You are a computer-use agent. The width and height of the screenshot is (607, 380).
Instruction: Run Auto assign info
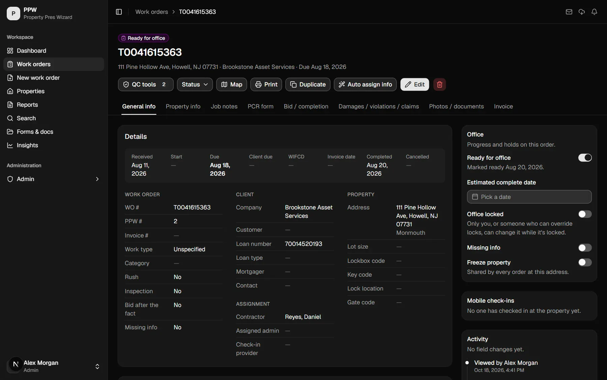click(365, 84)
